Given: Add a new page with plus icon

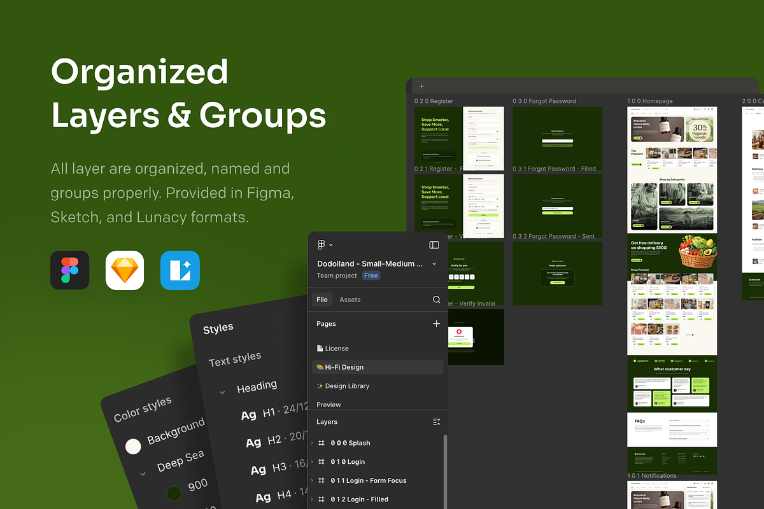Looking at the screenshot, I should [x=436, y=324].
